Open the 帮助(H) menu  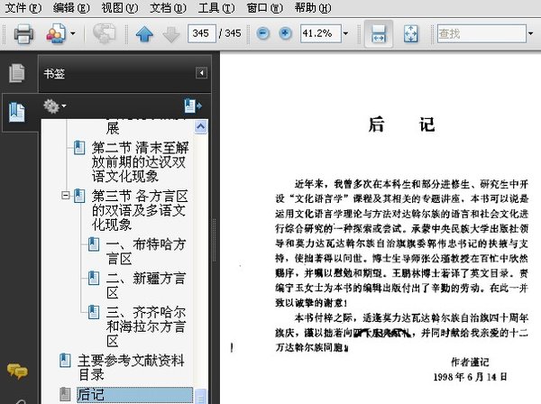pyautogui.click(x=313, y=7)
